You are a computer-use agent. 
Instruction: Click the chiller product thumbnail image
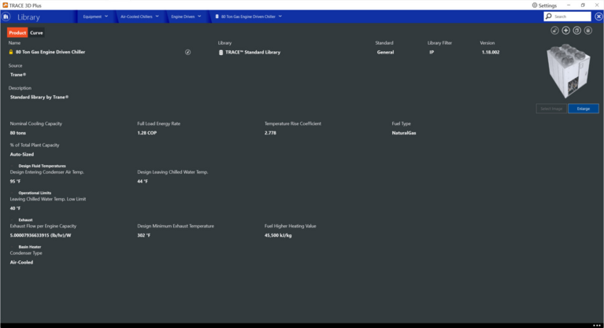tap(569, 71)
